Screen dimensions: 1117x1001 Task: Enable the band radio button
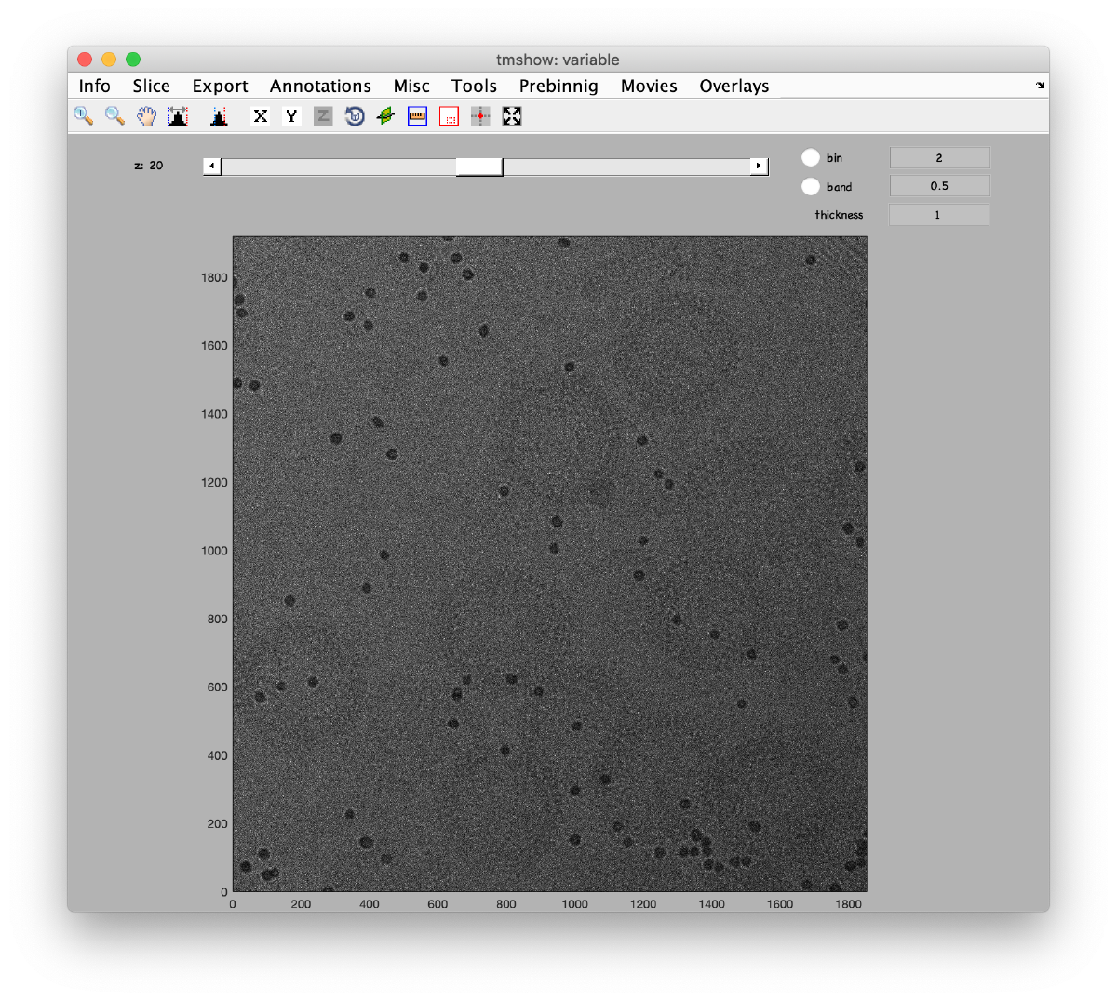coord(811,186)
